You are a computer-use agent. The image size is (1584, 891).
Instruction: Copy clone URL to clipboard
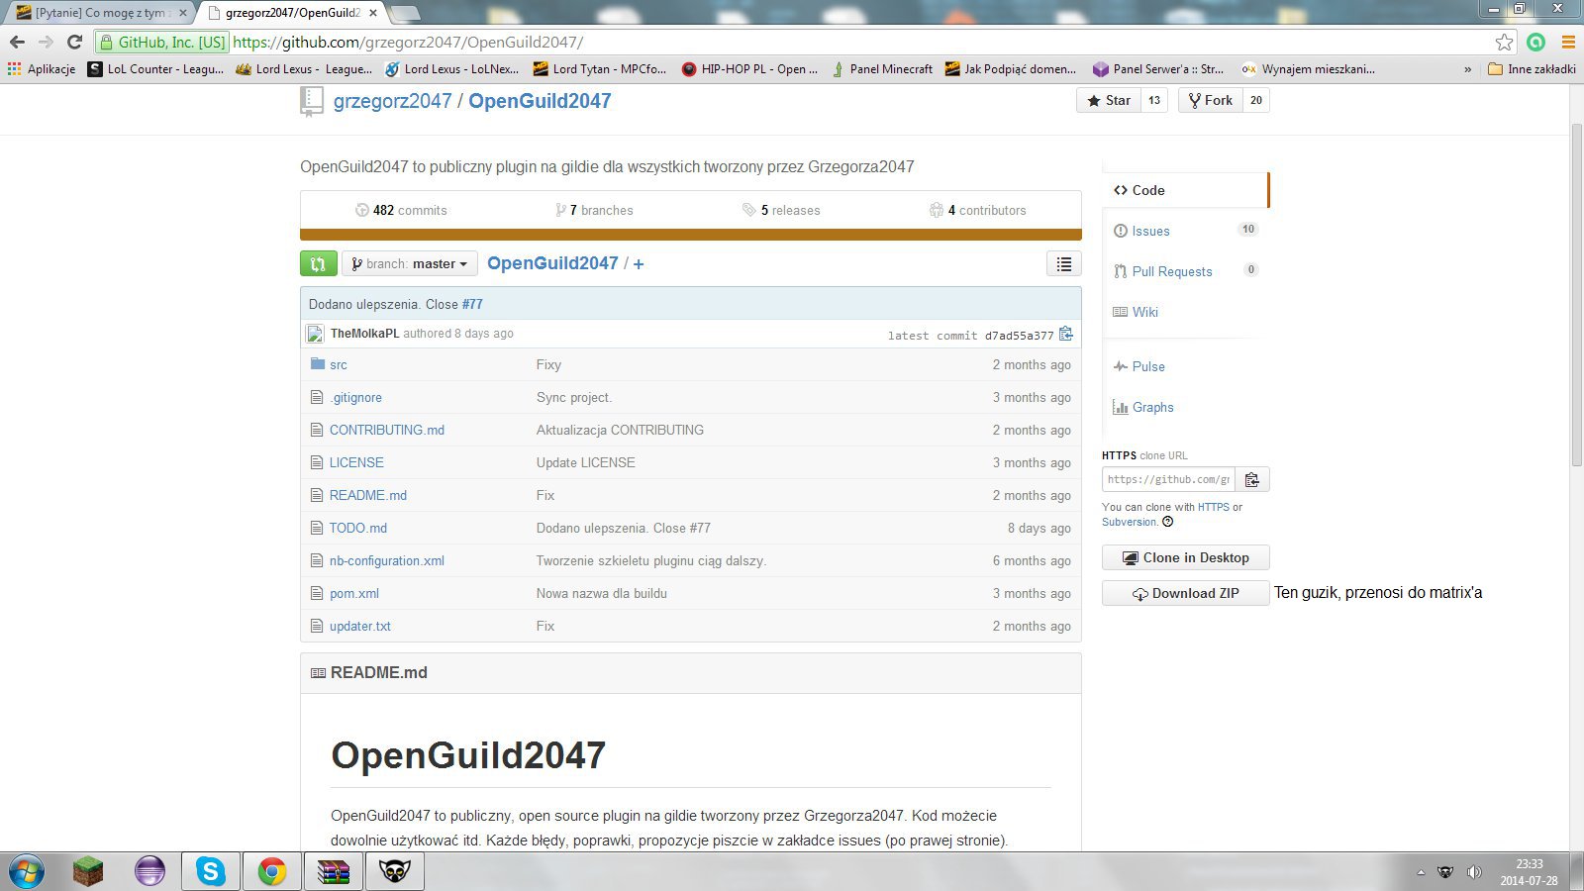[1252, 479]
